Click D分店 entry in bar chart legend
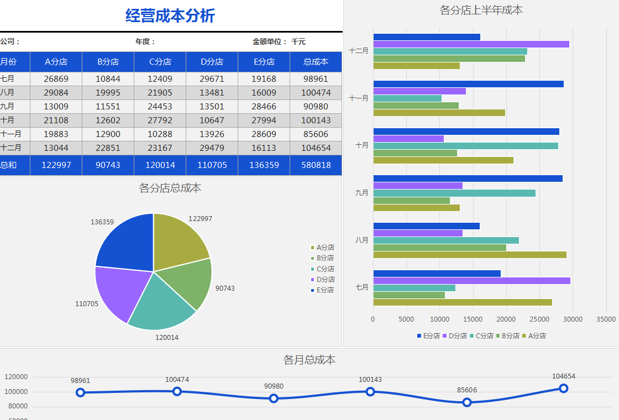This screenshot has width=619, height=420. point(455,336)
